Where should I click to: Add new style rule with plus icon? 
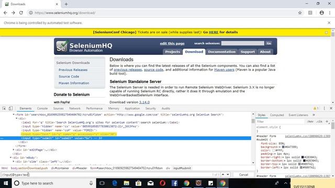click(327, 122)
